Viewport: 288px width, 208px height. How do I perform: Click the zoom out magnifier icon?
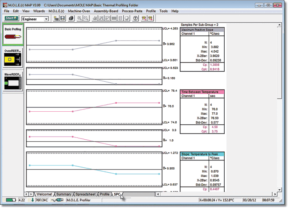tap(86, 18)
